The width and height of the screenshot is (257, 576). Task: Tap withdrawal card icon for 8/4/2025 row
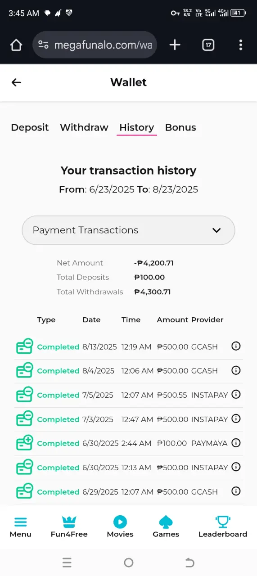tap(25, 370)
